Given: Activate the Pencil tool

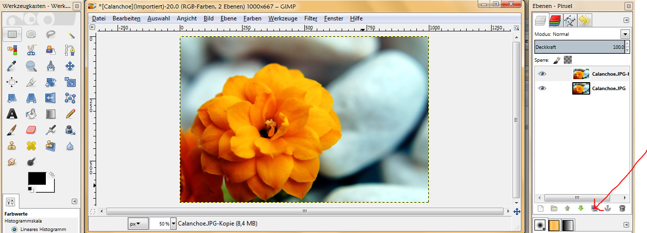Looking at the screenshot, I should pyautogui.click(x=70, y=114).
